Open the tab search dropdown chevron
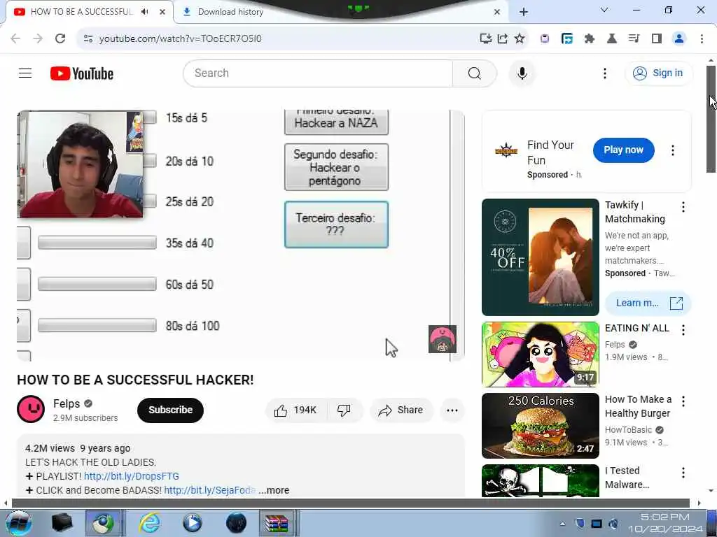Image resolution: width=717 pixels, height=537 pixels. [604, 10]
